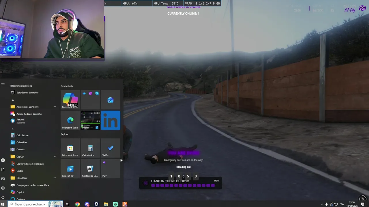Image resolution: width=369 pixels, height=207 pixels.
Task: Switch the FRA input language indicator
Action: [342, 204]
